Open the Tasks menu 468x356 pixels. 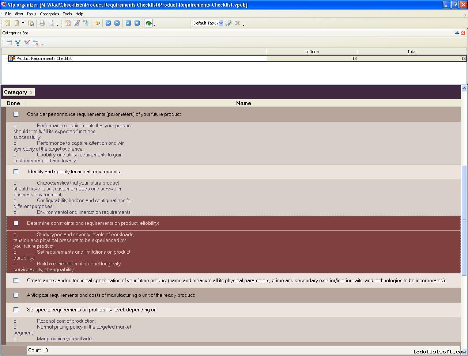click(31, 14)
